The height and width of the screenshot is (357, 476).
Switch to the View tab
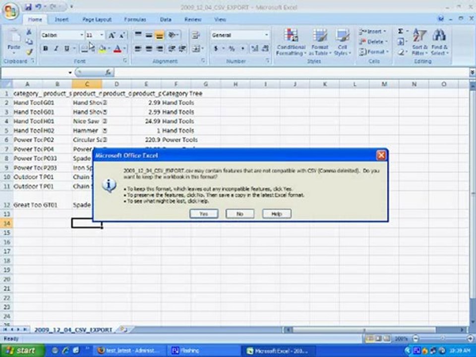pyautogui.click(x=220, y=19)
